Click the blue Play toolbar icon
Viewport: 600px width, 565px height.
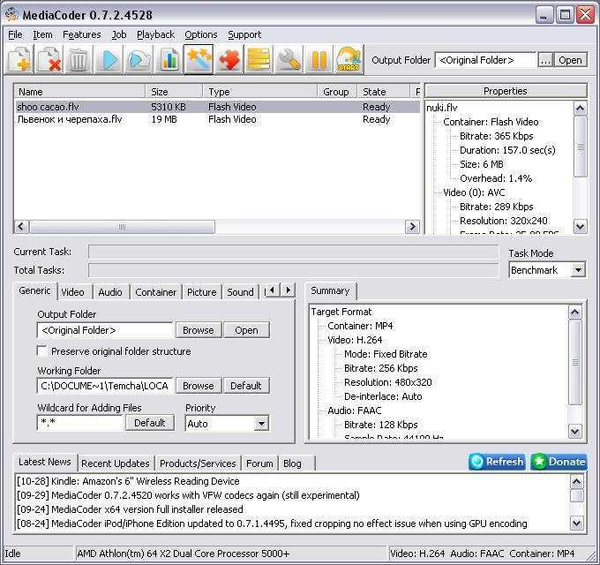click(x=109, y=59)
